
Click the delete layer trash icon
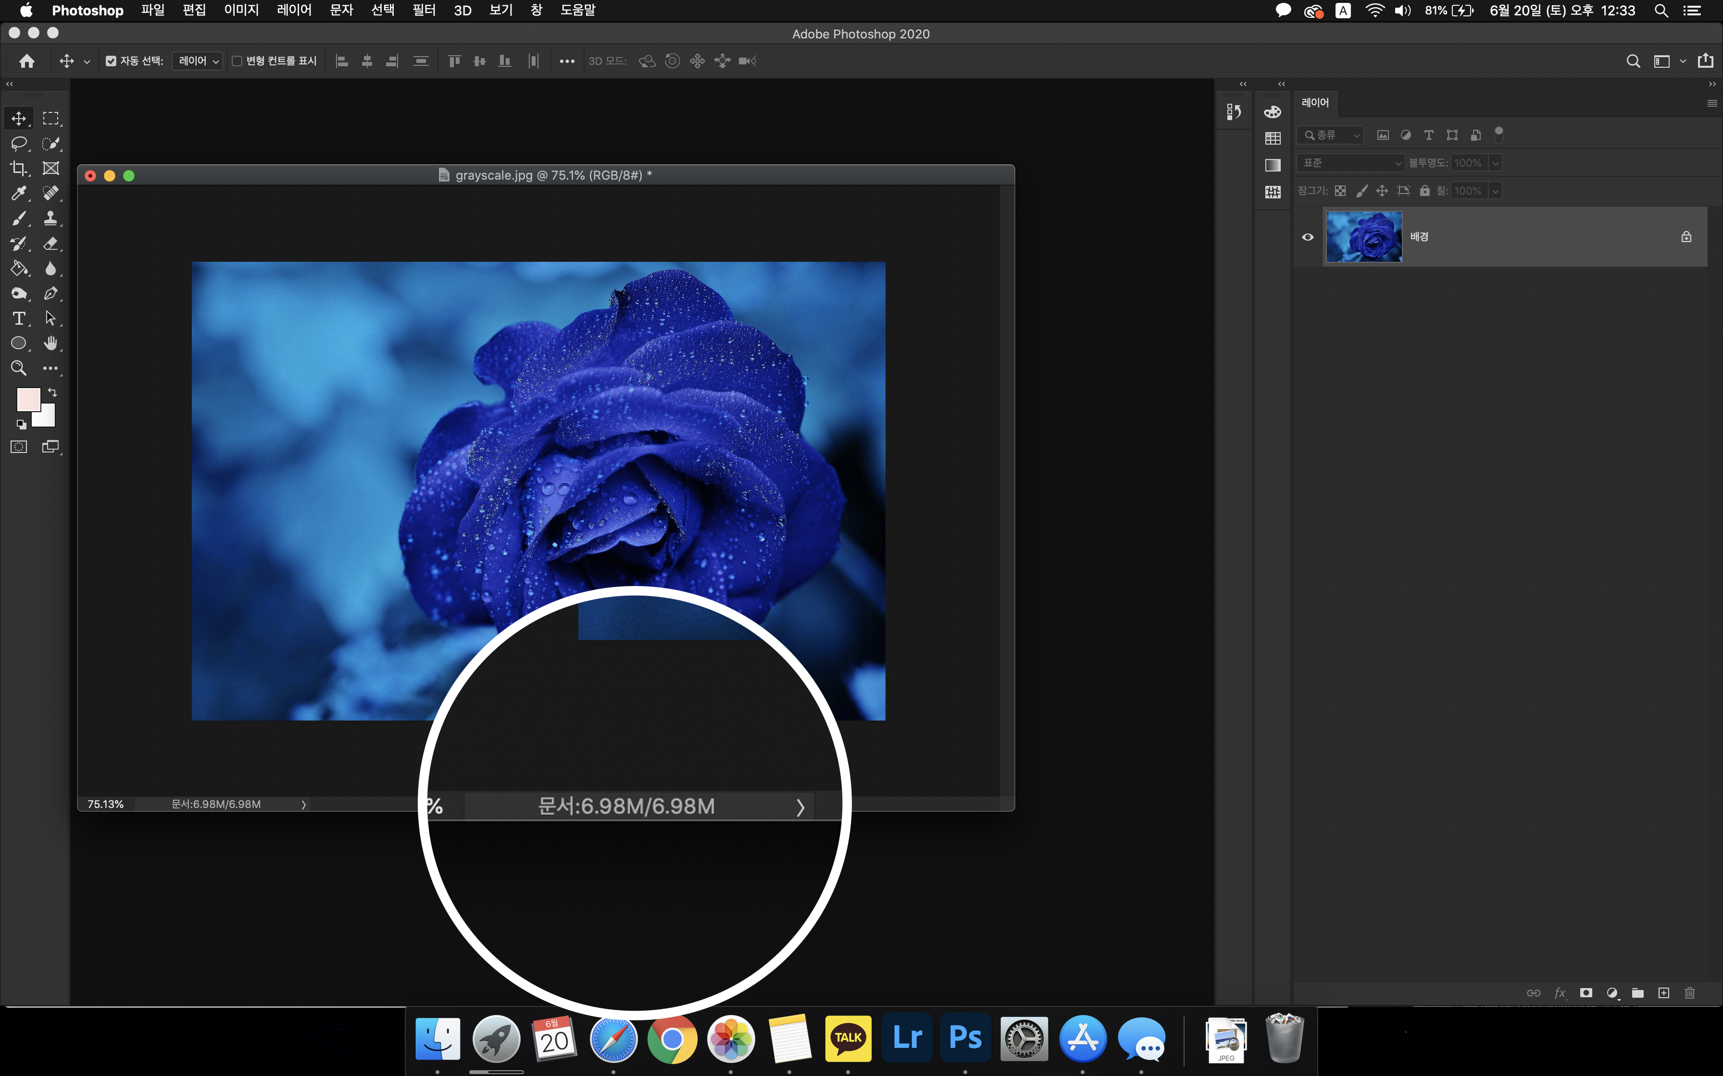(1689, 993)
